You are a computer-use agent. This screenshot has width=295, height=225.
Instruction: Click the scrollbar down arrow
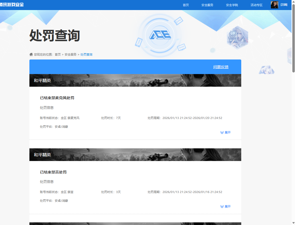(293, 223)
